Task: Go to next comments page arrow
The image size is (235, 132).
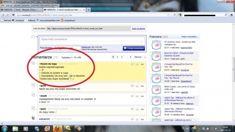Action: (145, 57)
